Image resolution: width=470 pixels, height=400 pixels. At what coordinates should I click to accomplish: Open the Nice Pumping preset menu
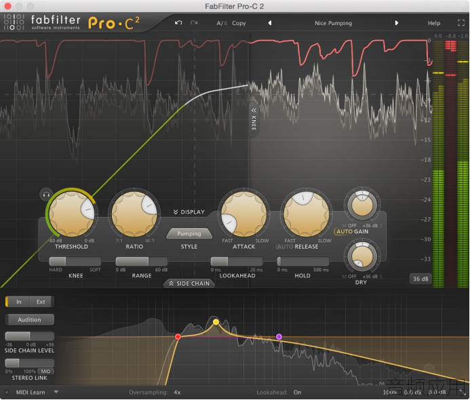click(x=333, y=23)
